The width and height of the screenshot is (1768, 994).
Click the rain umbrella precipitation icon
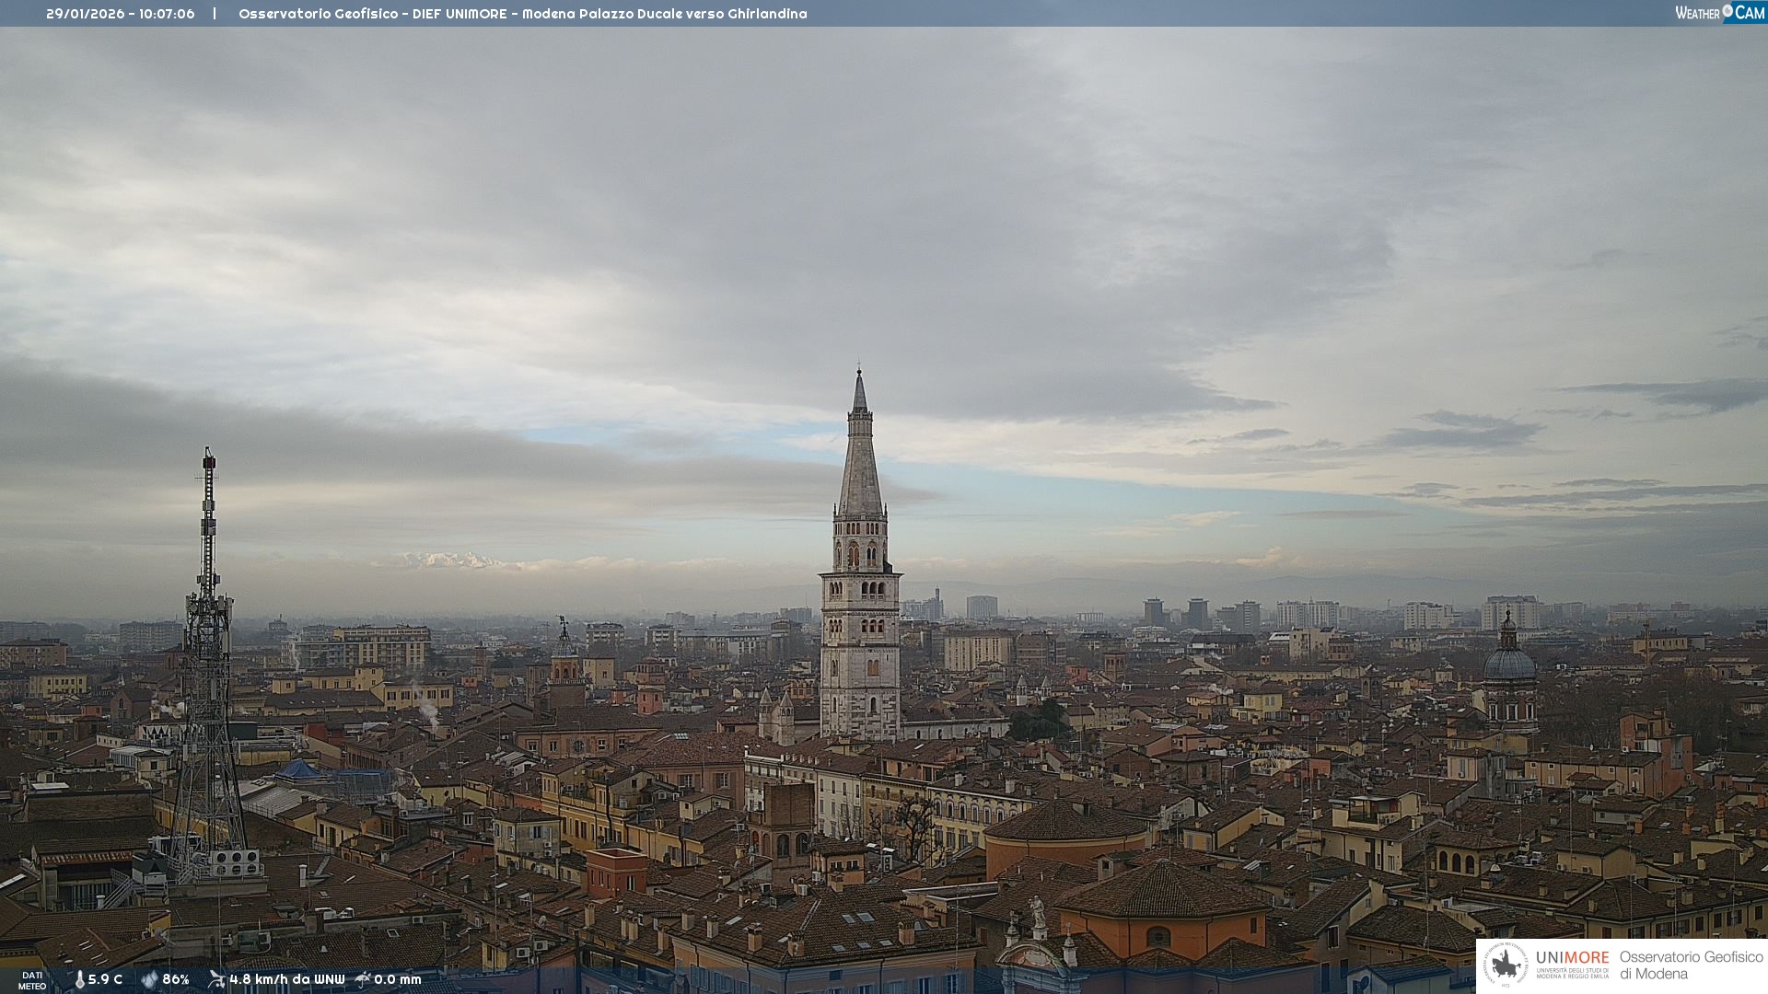point(363,979)
